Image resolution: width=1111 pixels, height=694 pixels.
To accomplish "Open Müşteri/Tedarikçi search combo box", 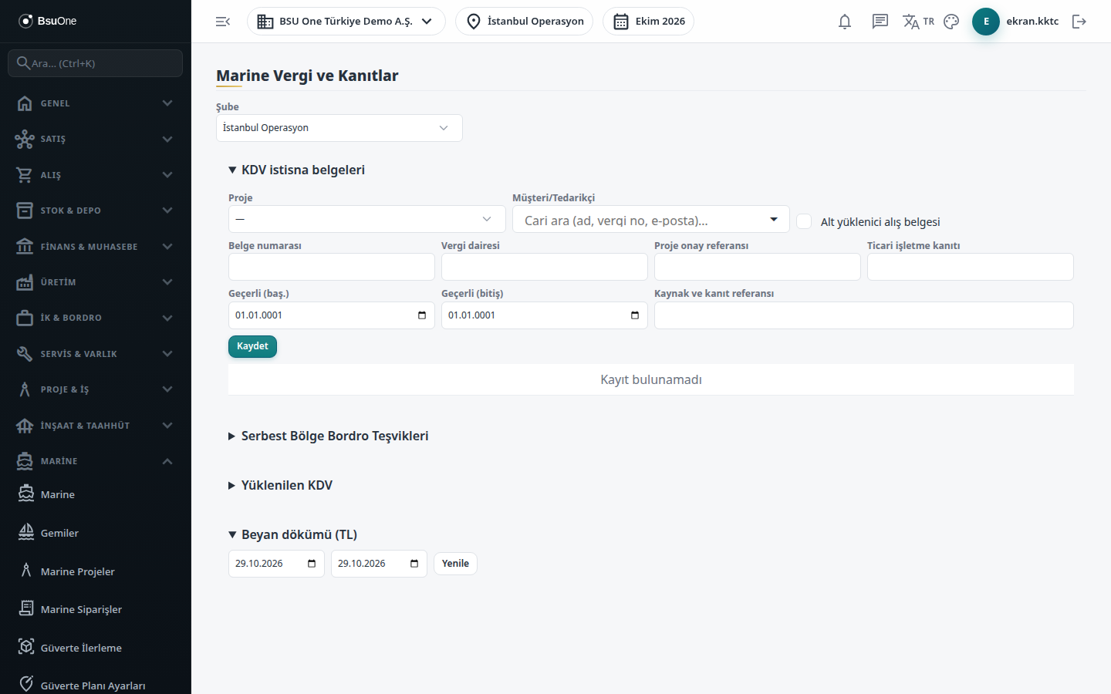I will (651, 219).
